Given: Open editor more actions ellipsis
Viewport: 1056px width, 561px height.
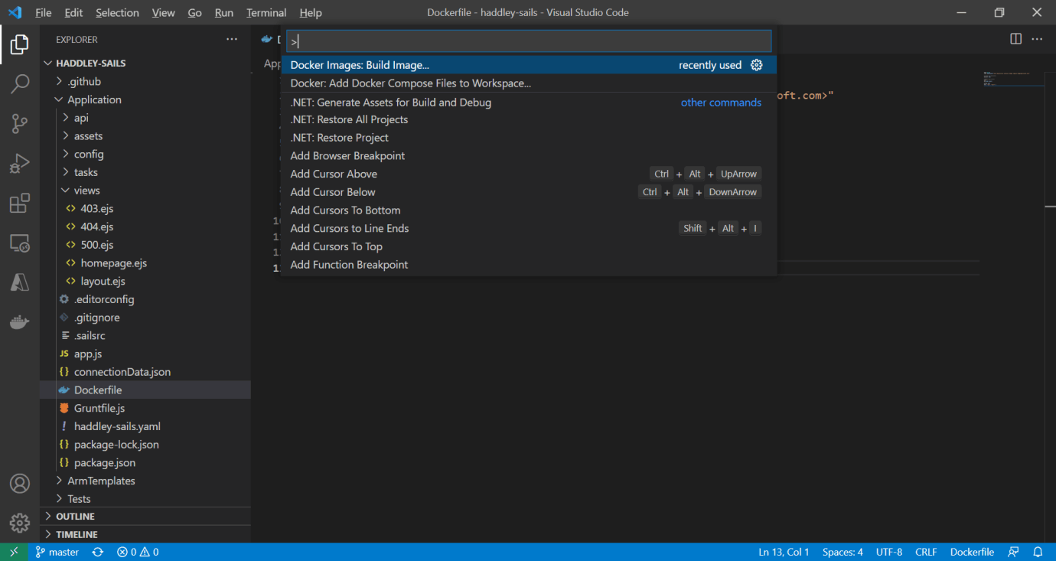Looking at the screenshot, I should click(1038, 39).
